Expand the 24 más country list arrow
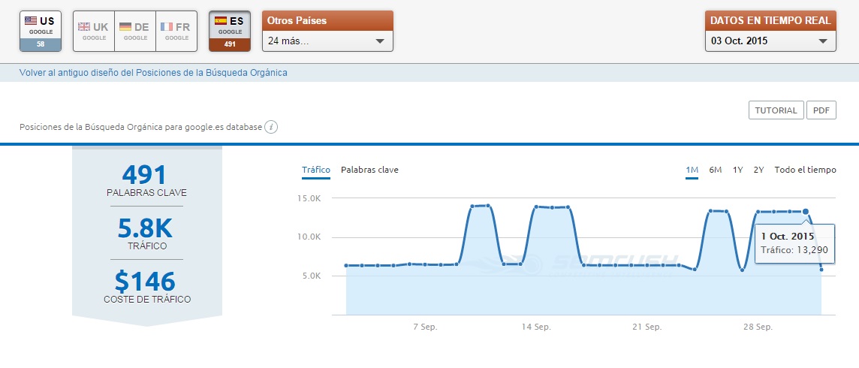The image size is (859, 368). click(x=379, y=41)
